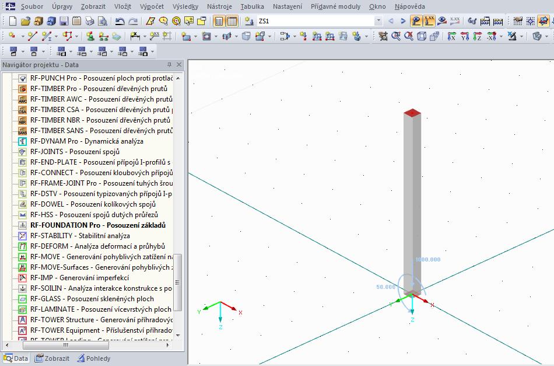Toggle result values x.xx display
554x366 pixels.
tap(455, 21)
